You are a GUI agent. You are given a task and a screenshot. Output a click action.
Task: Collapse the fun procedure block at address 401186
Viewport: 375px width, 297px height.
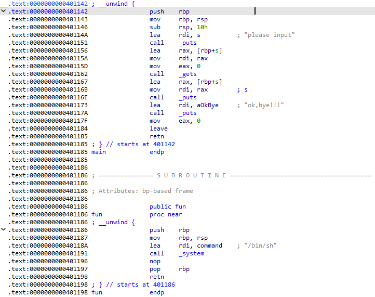point(4,230)
